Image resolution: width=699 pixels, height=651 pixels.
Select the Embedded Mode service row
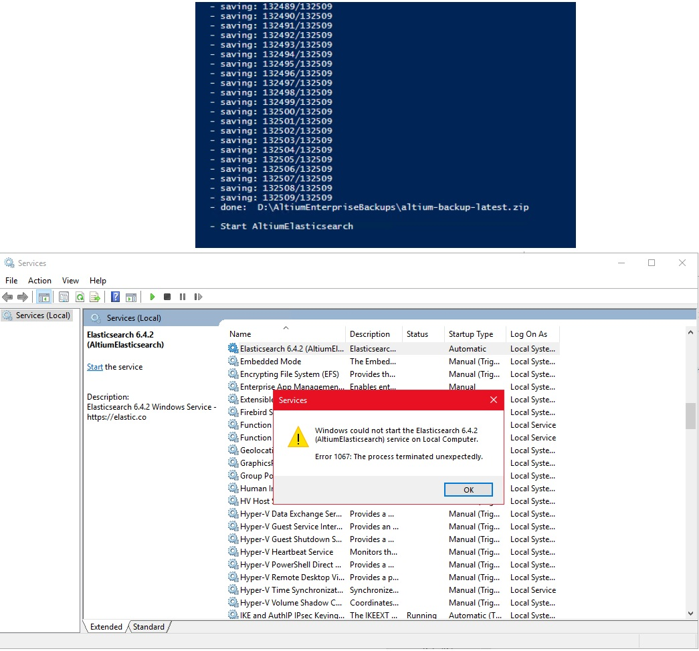click(393, 362)
